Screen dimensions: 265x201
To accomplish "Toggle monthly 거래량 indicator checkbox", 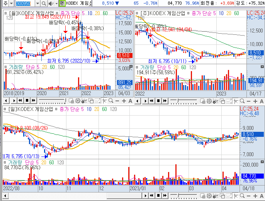I will pyautogui.click(x=5, y=67).
